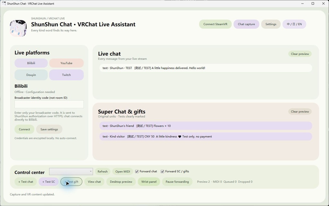The image size is (329, 206).
Task: Click the 'CNY 50' Kind visitor Super Chat row
Action: click(206, 136)
